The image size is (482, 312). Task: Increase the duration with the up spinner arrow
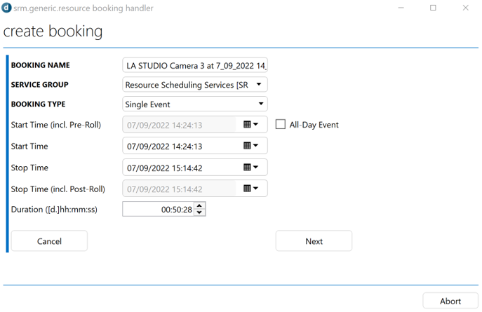point(199,205)
